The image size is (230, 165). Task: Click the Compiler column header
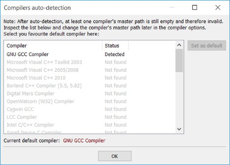tap(53, 46)
